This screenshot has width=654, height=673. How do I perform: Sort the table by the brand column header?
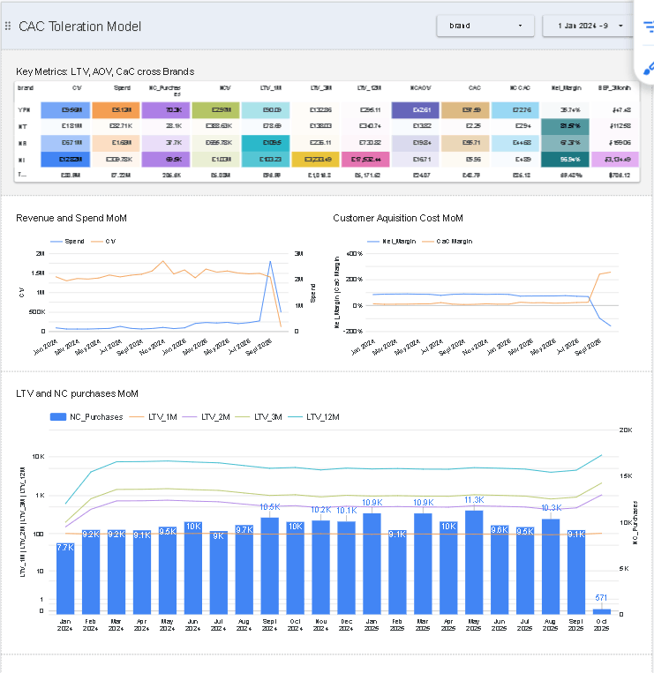click(26, 88)
